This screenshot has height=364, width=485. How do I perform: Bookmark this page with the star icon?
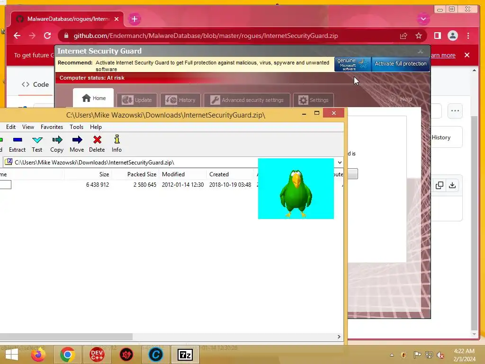(419, 36)
